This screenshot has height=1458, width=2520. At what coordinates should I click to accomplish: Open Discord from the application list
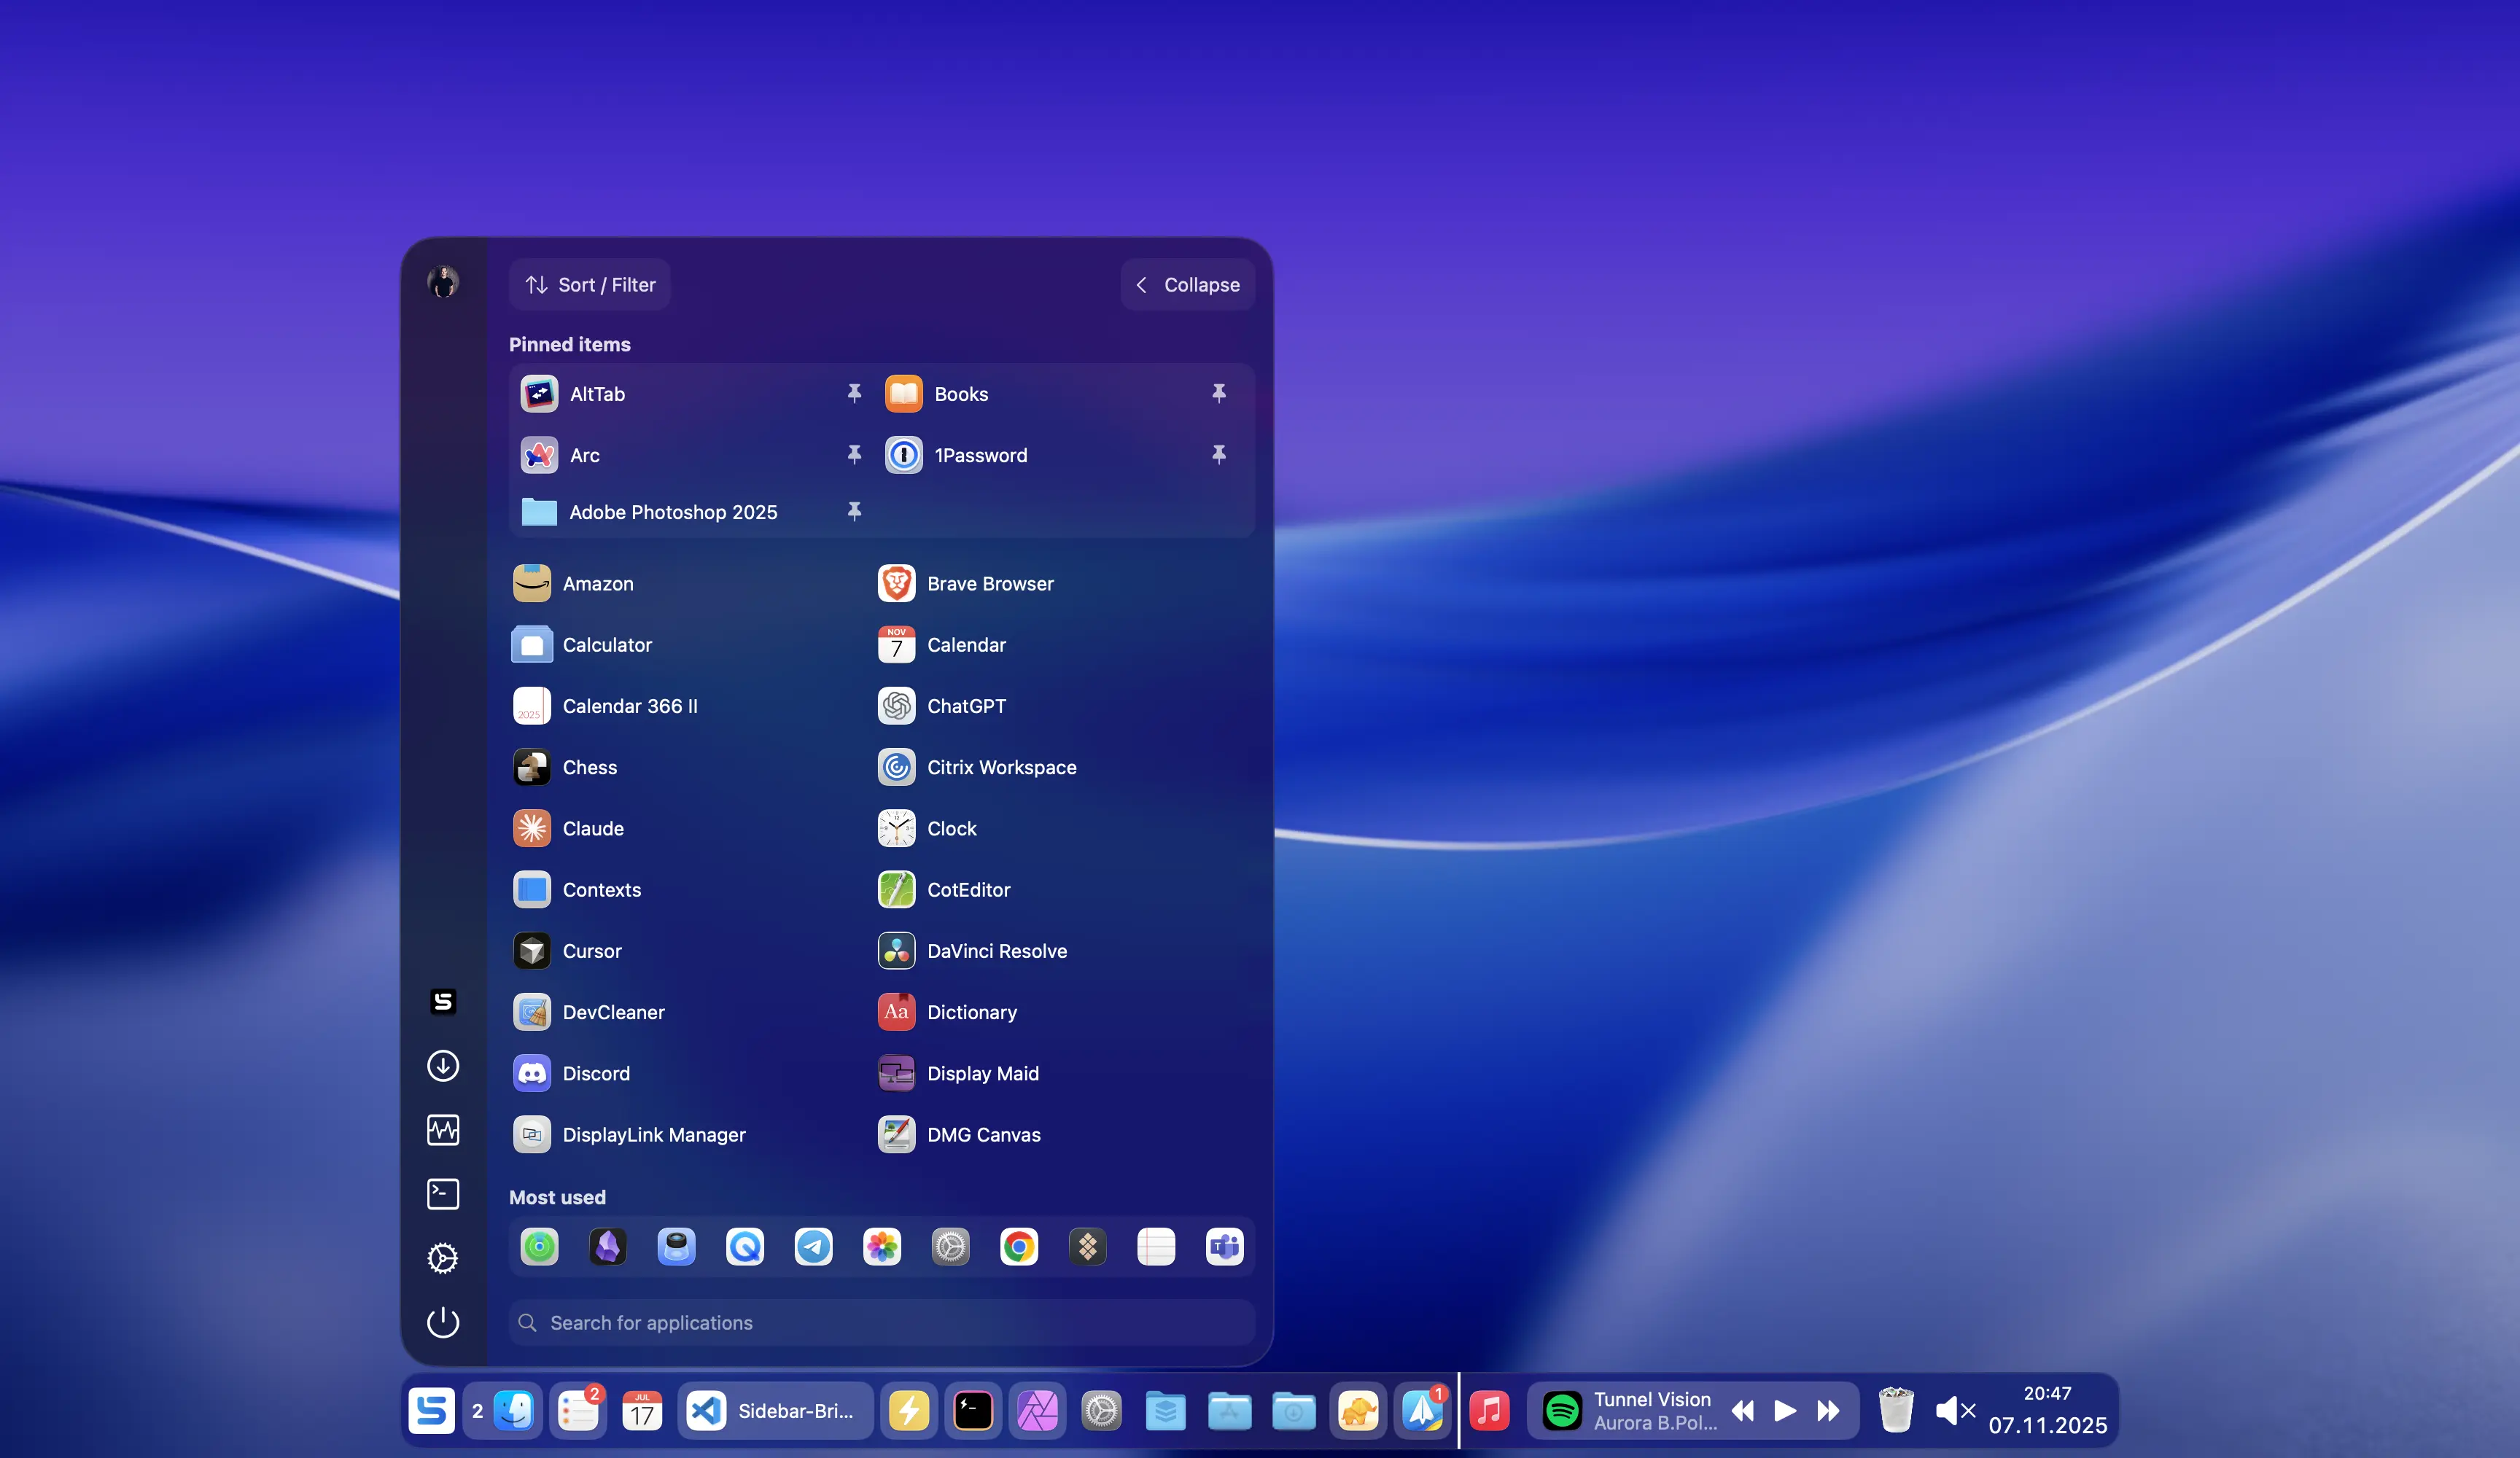pyautogui.click(x=595, y=1073)
